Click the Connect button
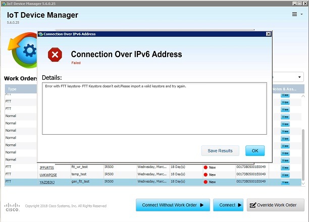 click(228, 205)
